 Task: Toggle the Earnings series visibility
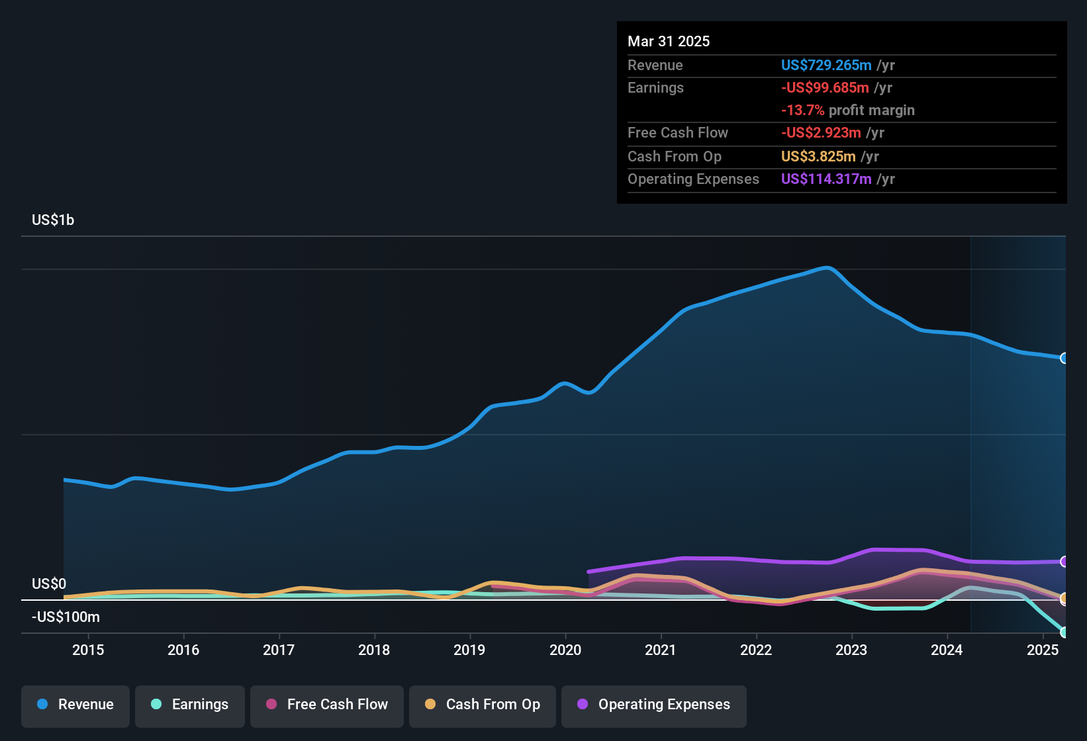189,705
